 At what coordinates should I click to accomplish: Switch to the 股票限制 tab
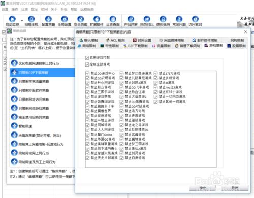click(x=237, y=46)
